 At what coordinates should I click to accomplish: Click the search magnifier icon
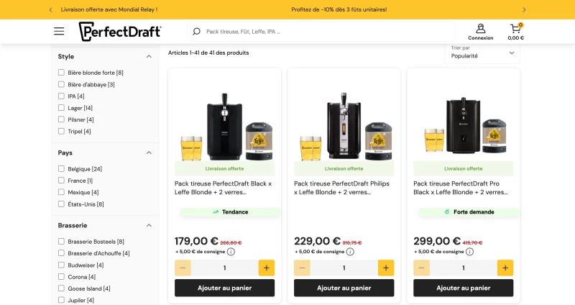pyautogui.click(x=196, y=32)
